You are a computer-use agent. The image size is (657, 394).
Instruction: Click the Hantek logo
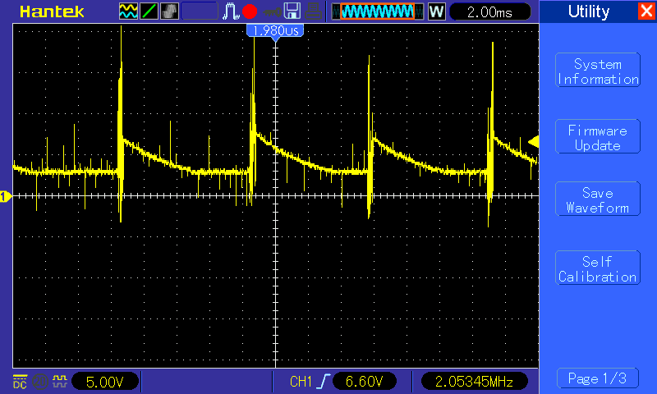52,11
